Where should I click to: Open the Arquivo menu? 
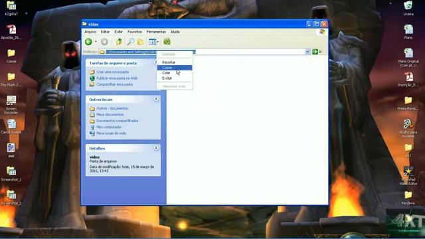(x=90, y=32)
